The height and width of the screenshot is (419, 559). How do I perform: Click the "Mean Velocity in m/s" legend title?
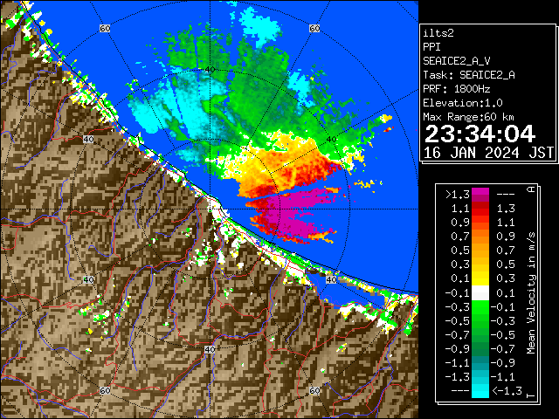click(531, 293)
